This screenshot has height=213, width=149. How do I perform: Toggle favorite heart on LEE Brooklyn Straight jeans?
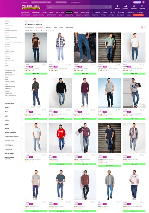(141, 65)
